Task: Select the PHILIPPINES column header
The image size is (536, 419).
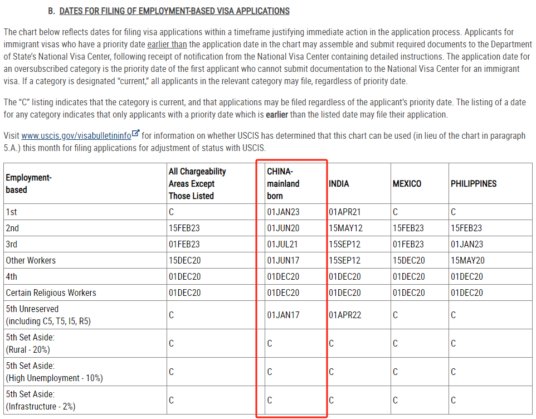Action: coord(473,184)
